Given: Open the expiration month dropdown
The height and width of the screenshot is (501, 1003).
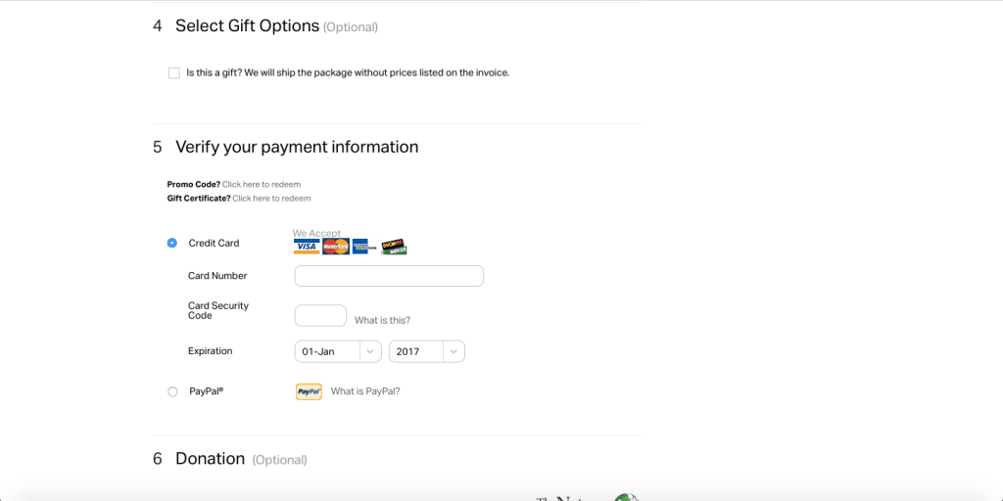Looking at the screenshot, I should pos(338,351).
